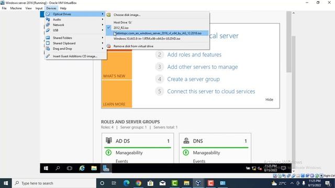Click the host Type here to search box
The height and width of the screenshot is (188, 335).
[x=54, y=183]
